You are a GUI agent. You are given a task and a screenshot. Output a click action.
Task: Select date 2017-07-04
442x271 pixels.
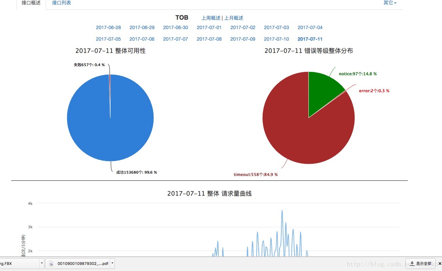(x=310, y=27)
